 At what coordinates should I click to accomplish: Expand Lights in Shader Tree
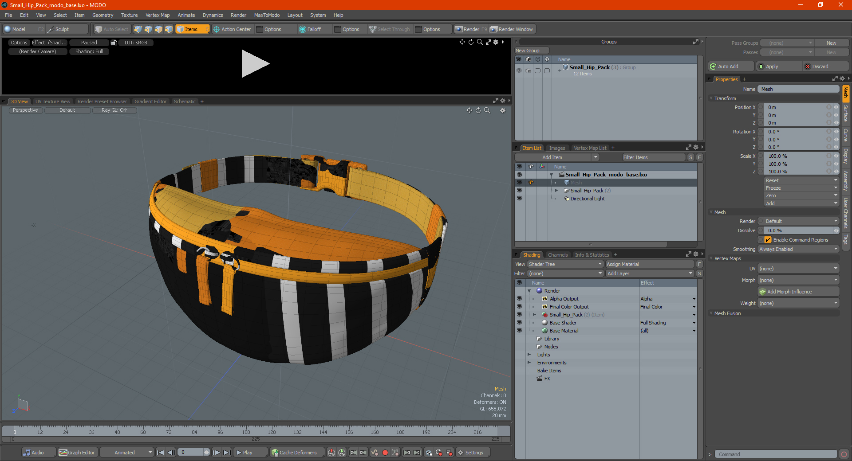pos(529,355)
